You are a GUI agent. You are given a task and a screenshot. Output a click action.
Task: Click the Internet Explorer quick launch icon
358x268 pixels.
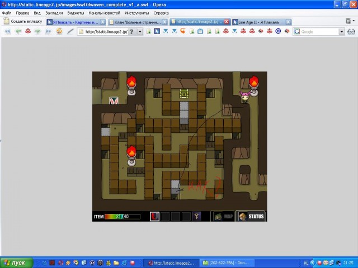click(x=124, y=263)
